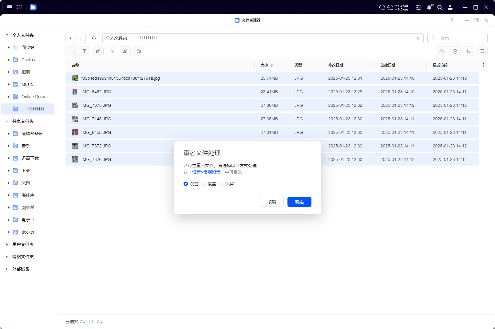Expand the 外部设备 section arrow
This screenshot has width=495, height=329.
pos(7,269)
